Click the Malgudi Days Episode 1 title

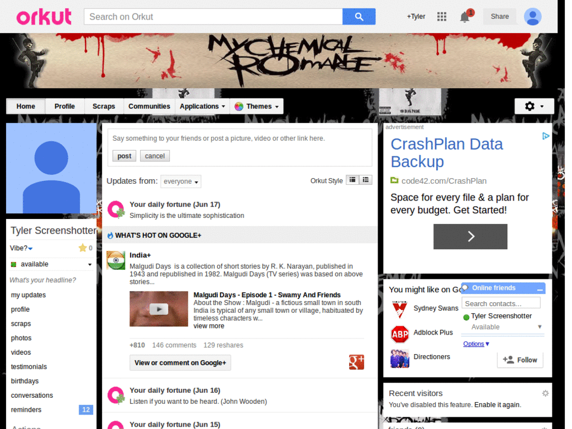click(x=267, y=295)
